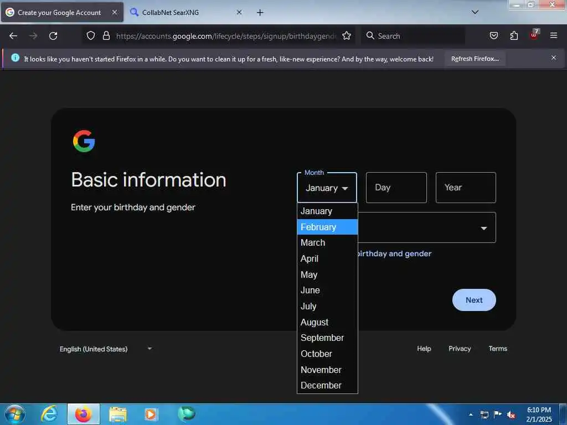Open a new tab with plus button

(x=260, y=13)
